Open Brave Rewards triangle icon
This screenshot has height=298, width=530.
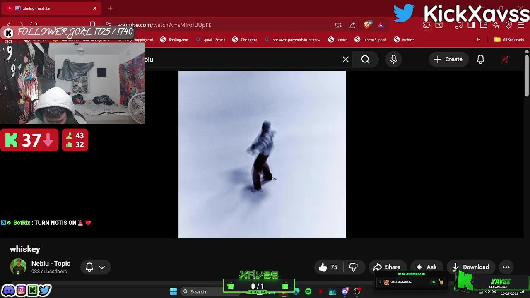pyautogui.click(x=381, y=25)
